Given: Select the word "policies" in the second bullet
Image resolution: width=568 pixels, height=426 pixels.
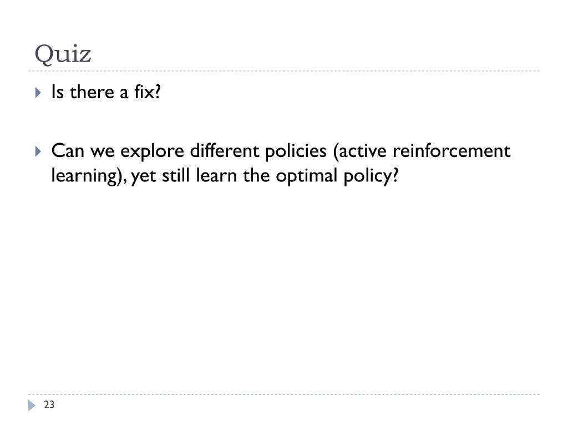Looking at the screenshot, I should click(x=296, y=152).
